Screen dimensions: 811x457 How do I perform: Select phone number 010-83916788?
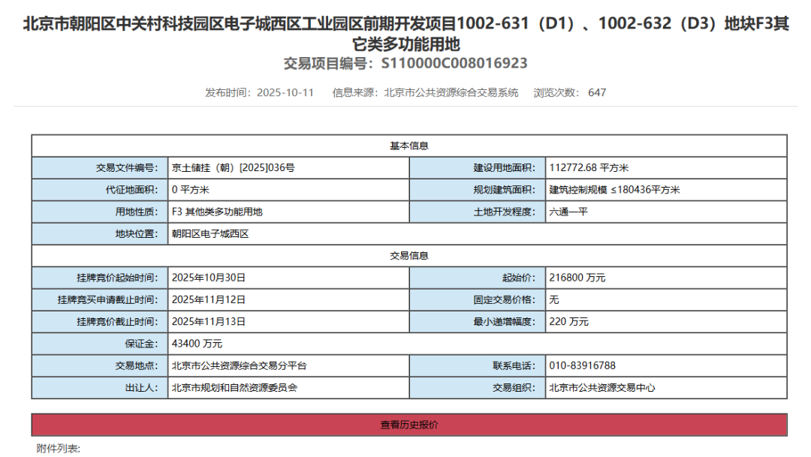[x=583, y=365]
